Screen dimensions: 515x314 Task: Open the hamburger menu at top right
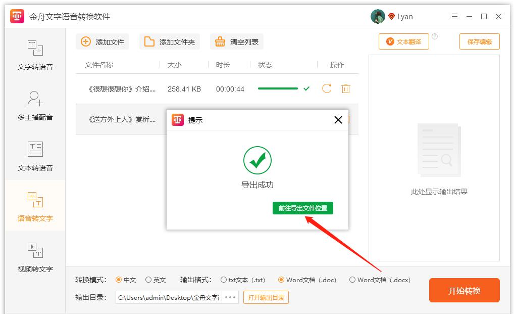(x=454, y=16)
